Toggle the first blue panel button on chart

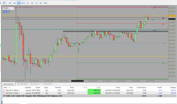pos(4,12)
